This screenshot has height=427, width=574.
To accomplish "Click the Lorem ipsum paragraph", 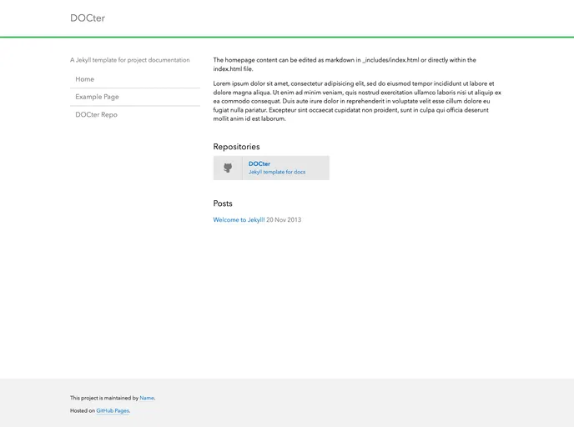I will point(357,101).
